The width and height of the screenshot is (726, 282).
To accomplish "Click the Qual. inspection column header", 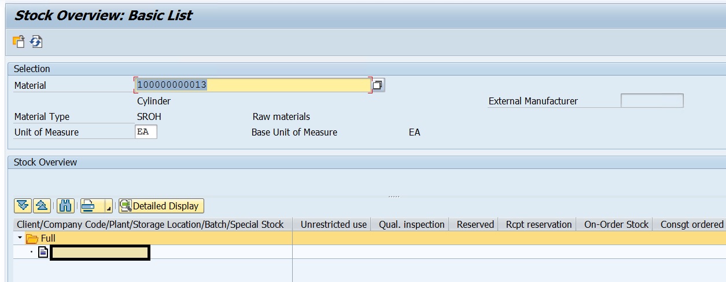I will [x=411, y=224].
